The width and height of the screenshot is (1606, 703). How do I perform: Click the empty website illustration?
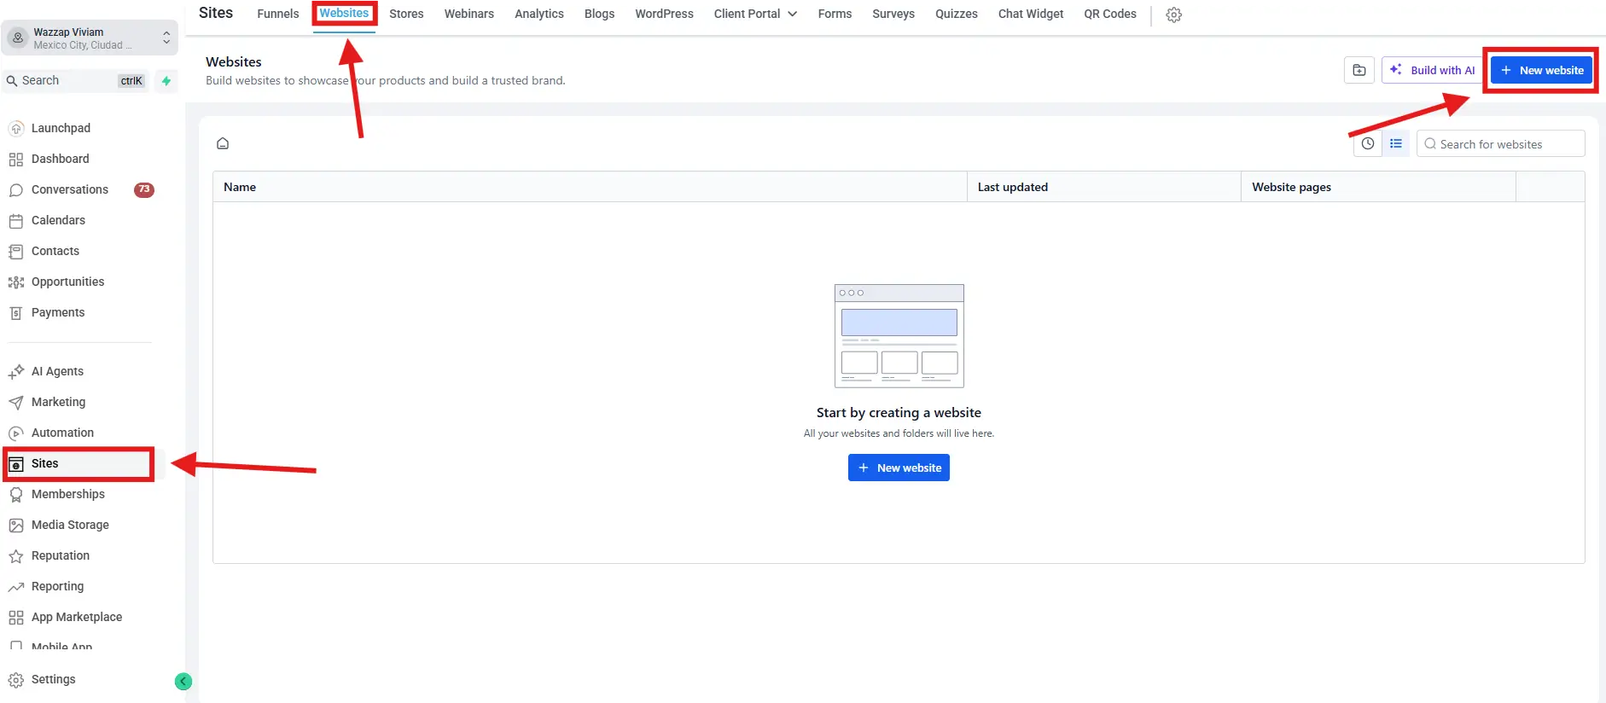(899, 336)
